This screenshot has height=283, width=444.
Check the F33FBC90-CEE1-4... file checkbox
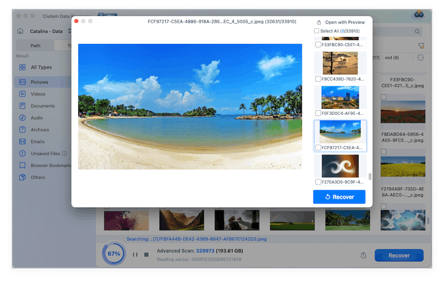point(318,45)
